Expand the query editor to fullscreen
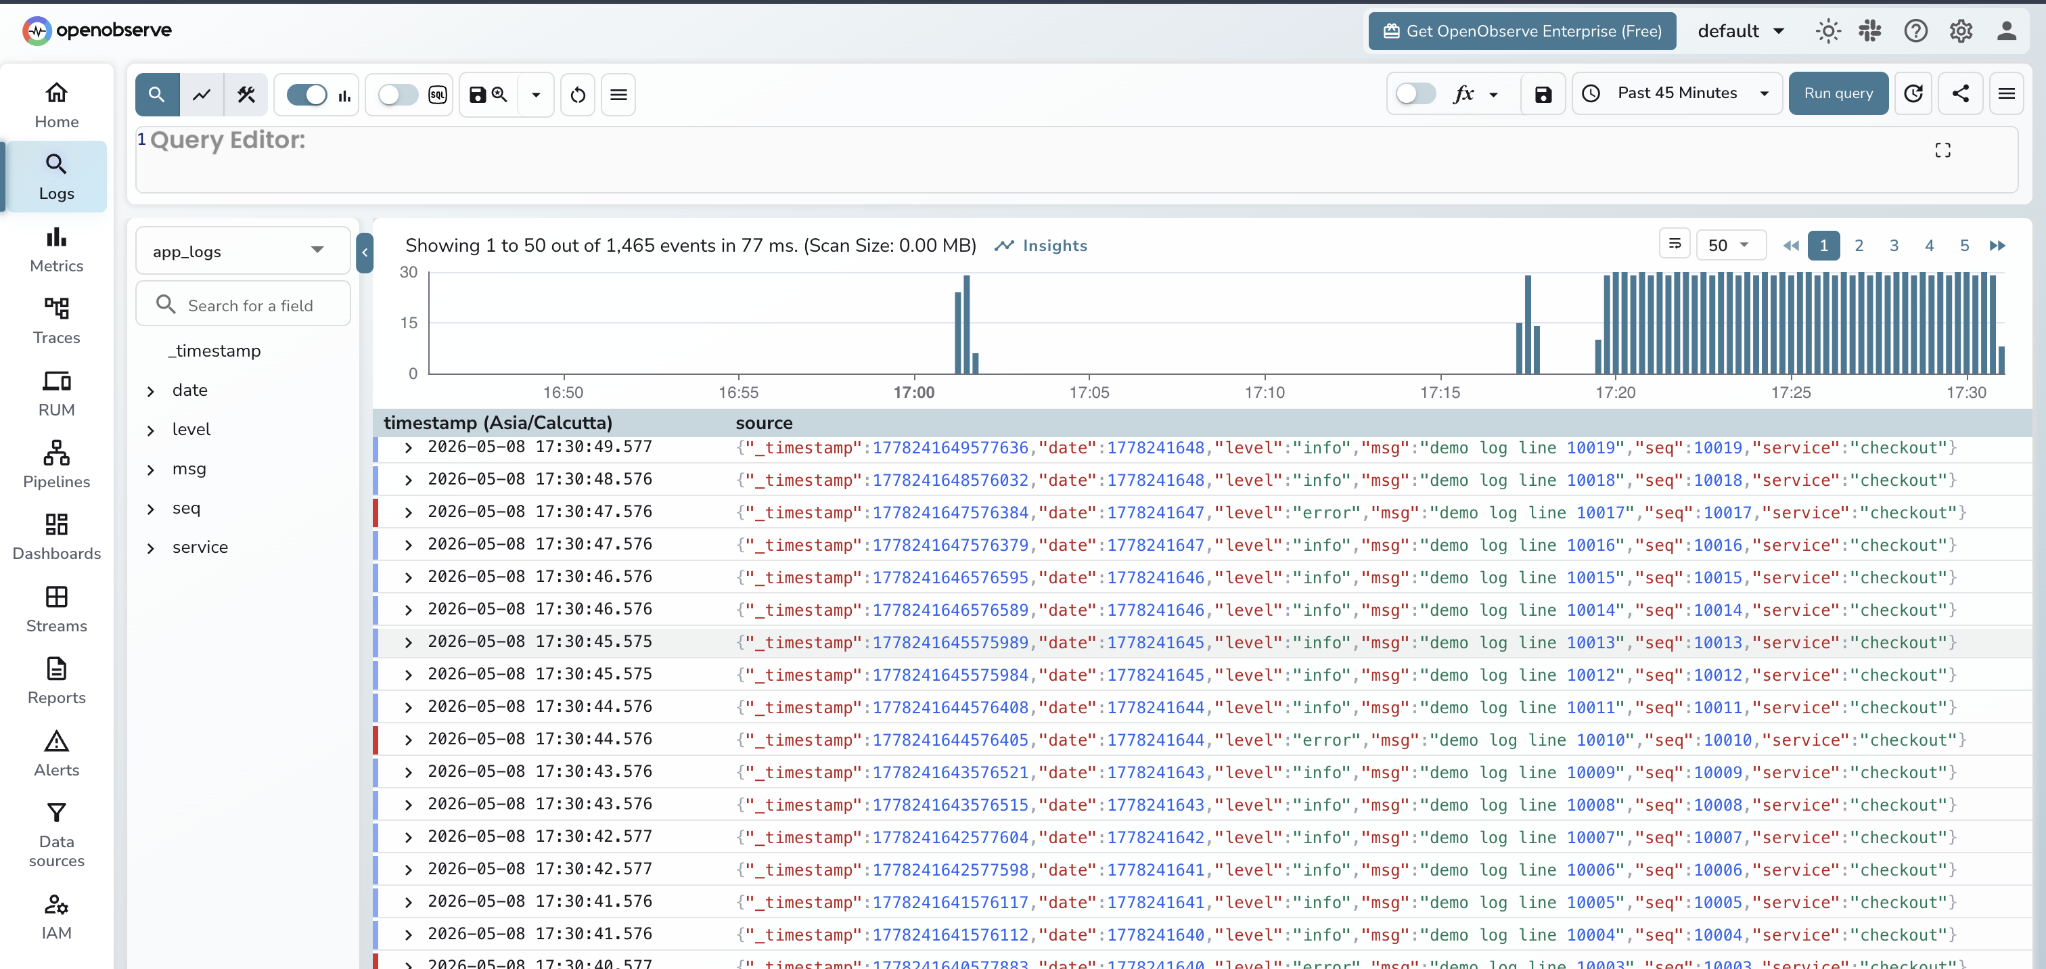This screenshot has width=2046, height=969. pyautogui.click(x=1942, y=150)
